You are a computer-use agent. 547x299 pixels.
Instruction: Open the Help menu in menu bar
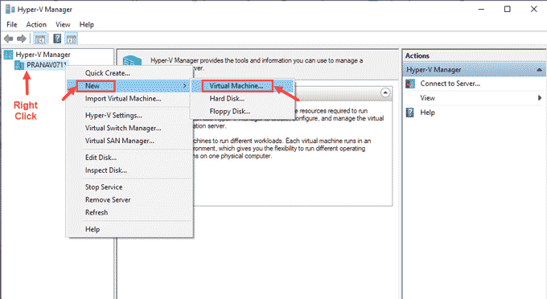point(87,24)
